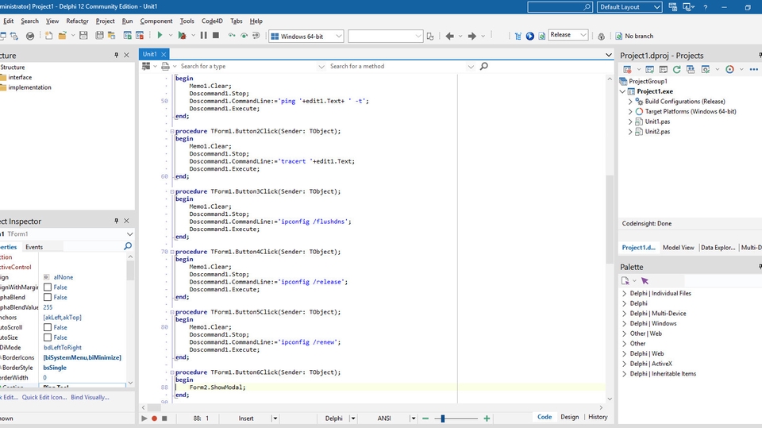The width and height of the screenshot is (762, 428).
Task: Run without debugging using the bug-play icon
Action: pos(182,35)
